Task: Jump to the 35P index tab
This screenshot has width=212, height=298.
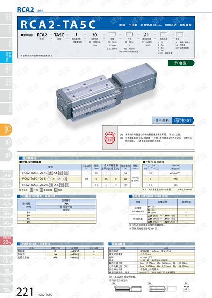Action: 6,193
